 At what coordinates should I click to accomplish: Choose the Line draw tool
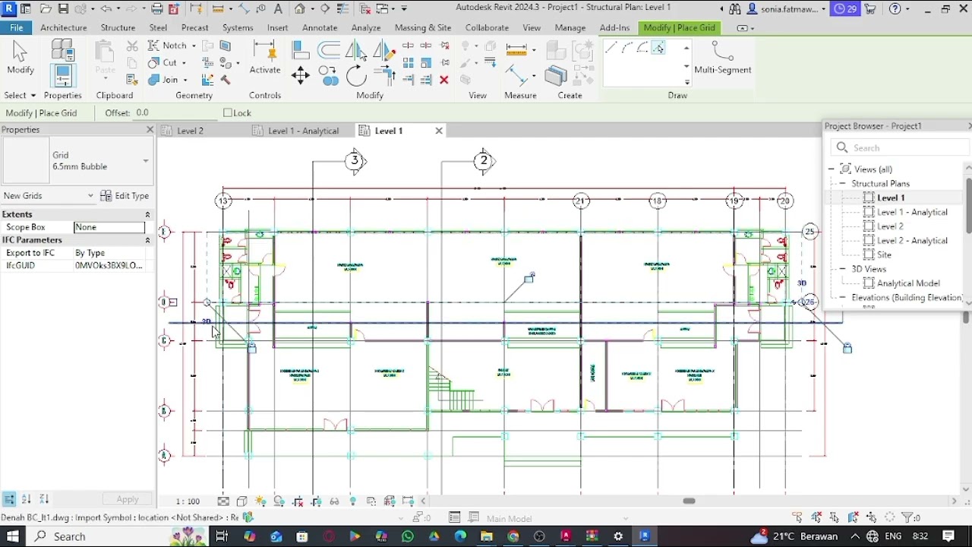(x=611, y=48)
